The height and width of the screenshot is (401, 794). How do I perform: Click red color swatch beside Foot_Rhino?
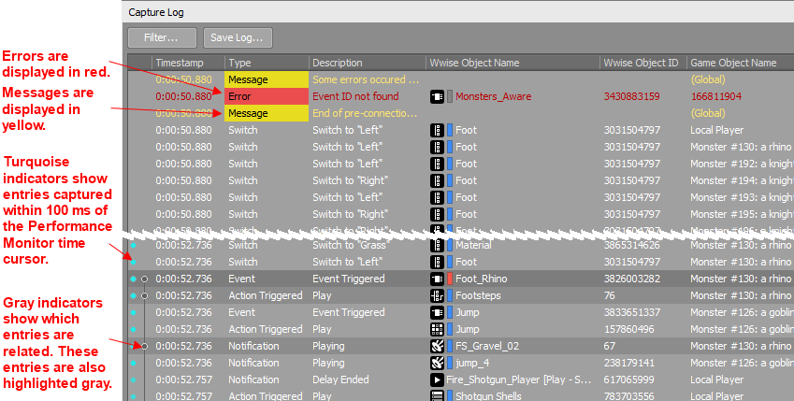point(450,279)
